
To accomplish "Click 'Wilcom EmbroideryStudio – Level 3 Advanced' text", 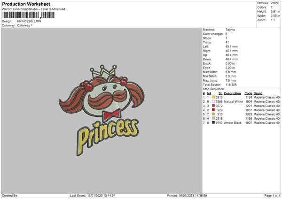I will click(33, 9).
